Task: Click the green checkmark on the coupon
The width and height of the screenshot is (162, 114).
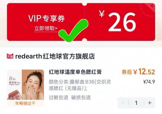Action: (73, 30)
